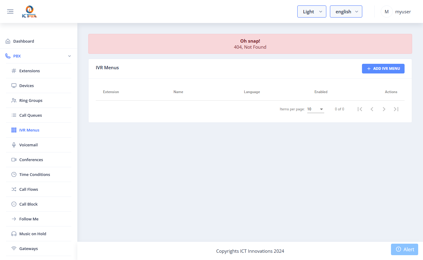Open the Ring Groups menu item
This screenshot has height=260, width=423.
pos(39,100)
